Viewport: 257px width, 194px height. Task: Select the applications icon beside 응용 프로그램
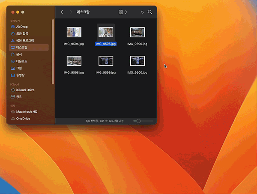[13, 41]
